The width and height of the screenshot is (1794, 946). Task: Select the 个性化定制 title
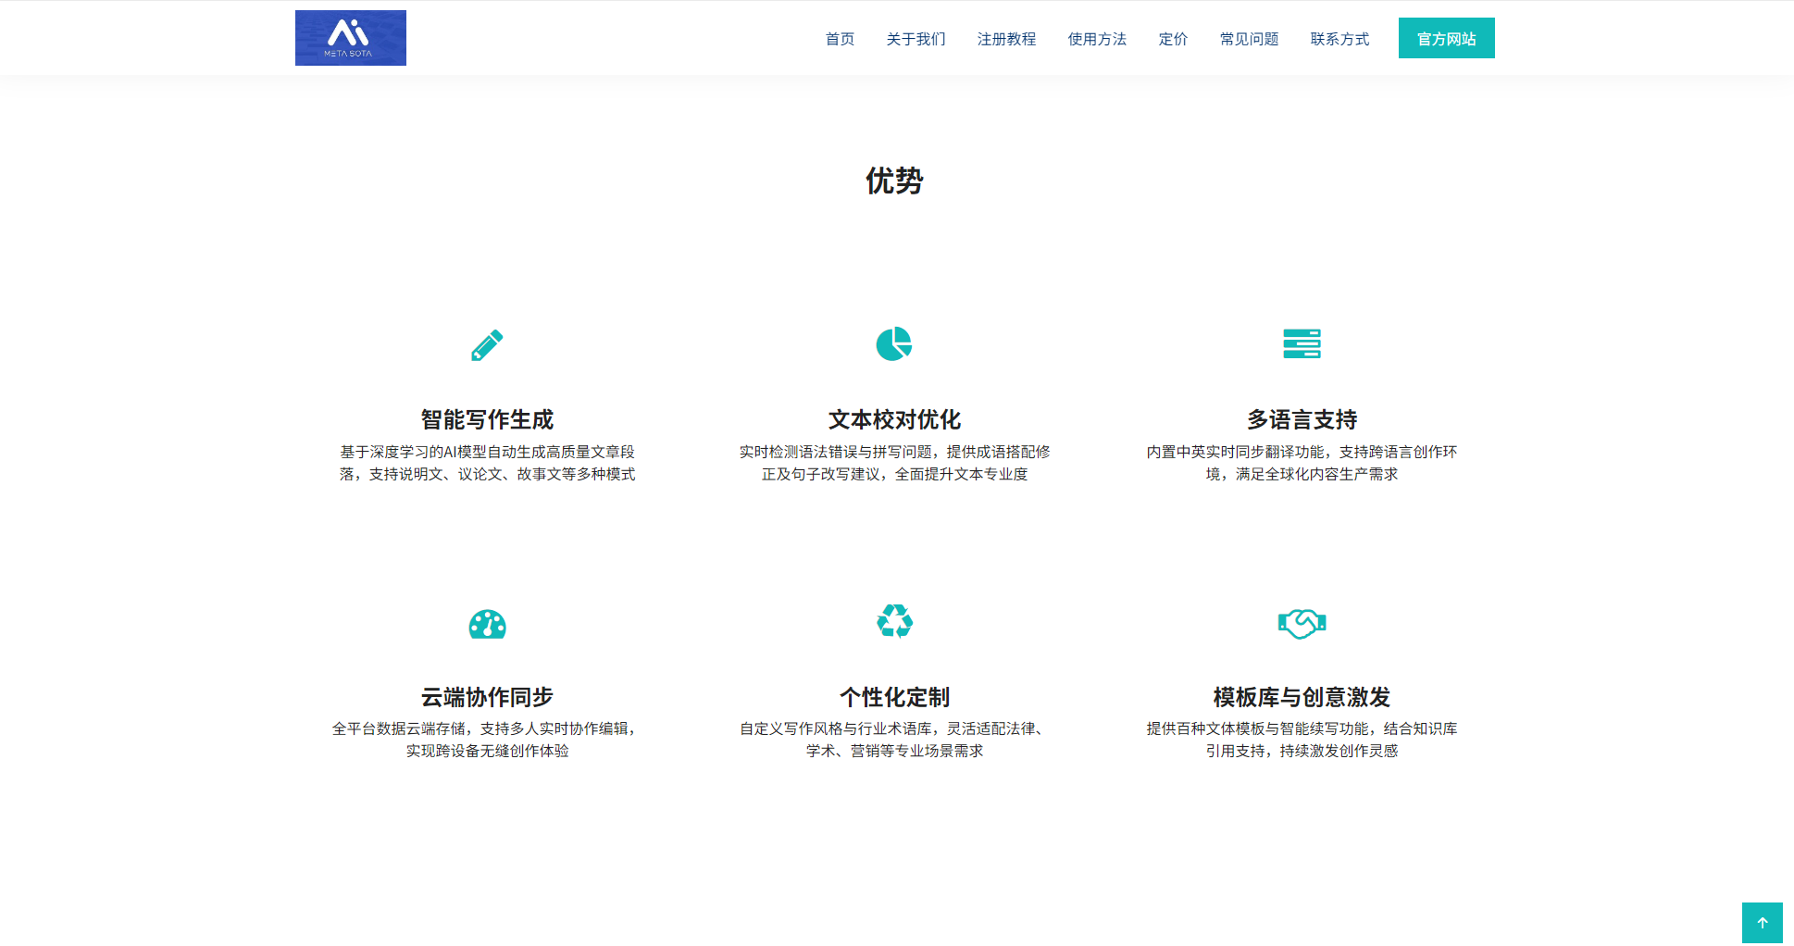pos(893,697)
